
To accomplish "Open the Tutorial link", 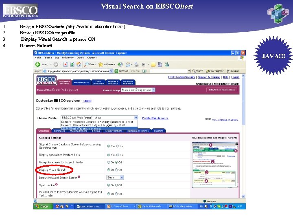I will point(87,101).
